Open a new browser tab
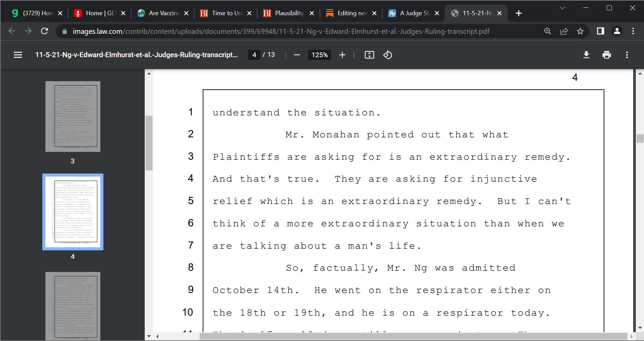644x341 pixels. pos(519,13)
